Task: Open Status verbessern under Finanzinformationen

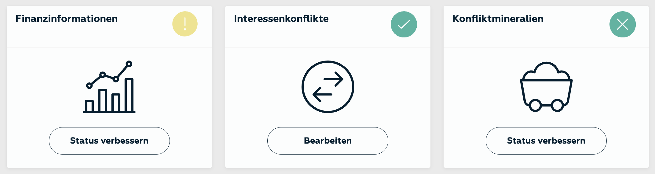Action: click(x=109, y=141)
